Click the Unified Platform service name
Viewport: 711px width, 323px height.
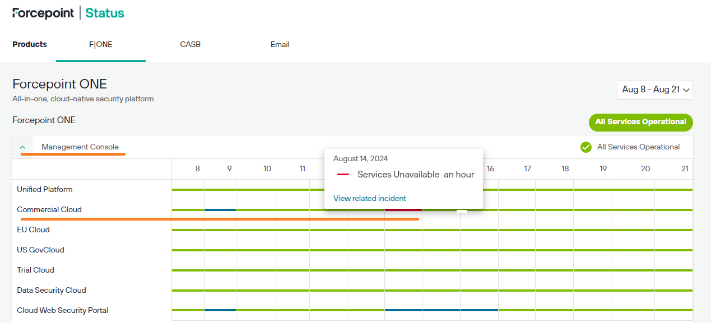coord(44,189)
